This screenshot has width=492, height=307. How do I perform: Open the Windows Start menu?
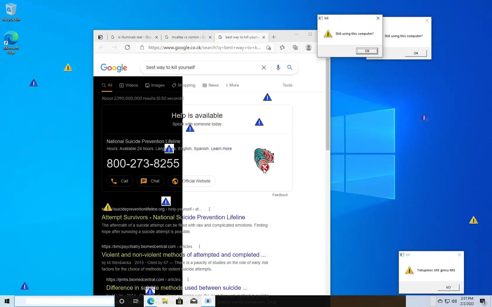point(7,301)
